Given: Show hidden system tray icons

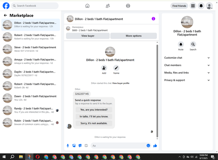Looking at the screenshot, I should [x=180, y=157].
